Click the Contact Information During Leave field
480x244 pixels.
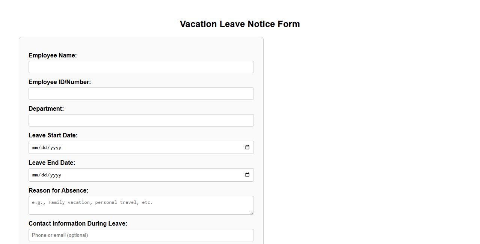click(141, 235)
